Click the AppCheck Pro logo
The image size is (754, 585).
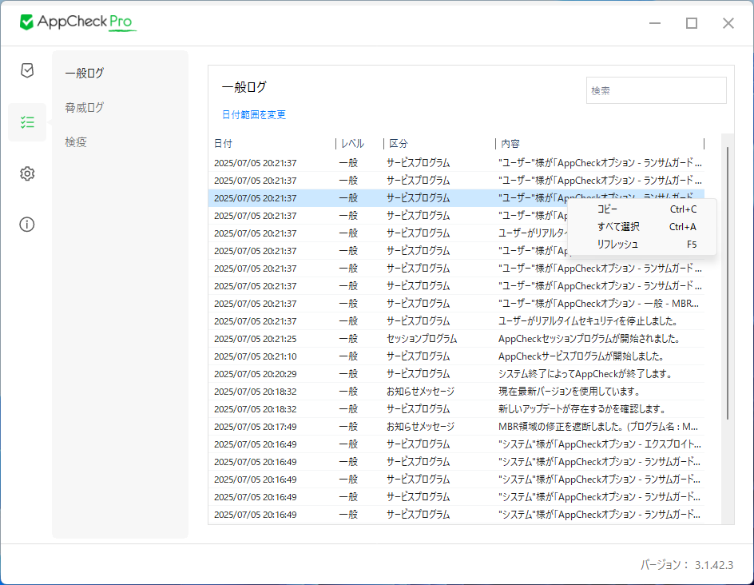(78, 22)
